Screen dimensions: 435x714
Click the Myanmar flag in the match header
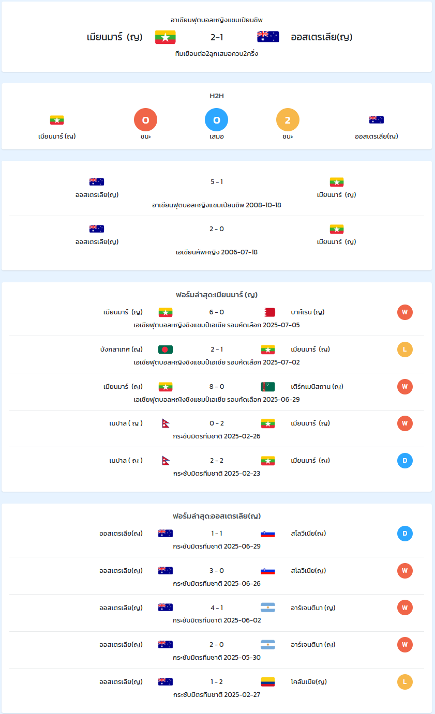[x=166, y=37]
